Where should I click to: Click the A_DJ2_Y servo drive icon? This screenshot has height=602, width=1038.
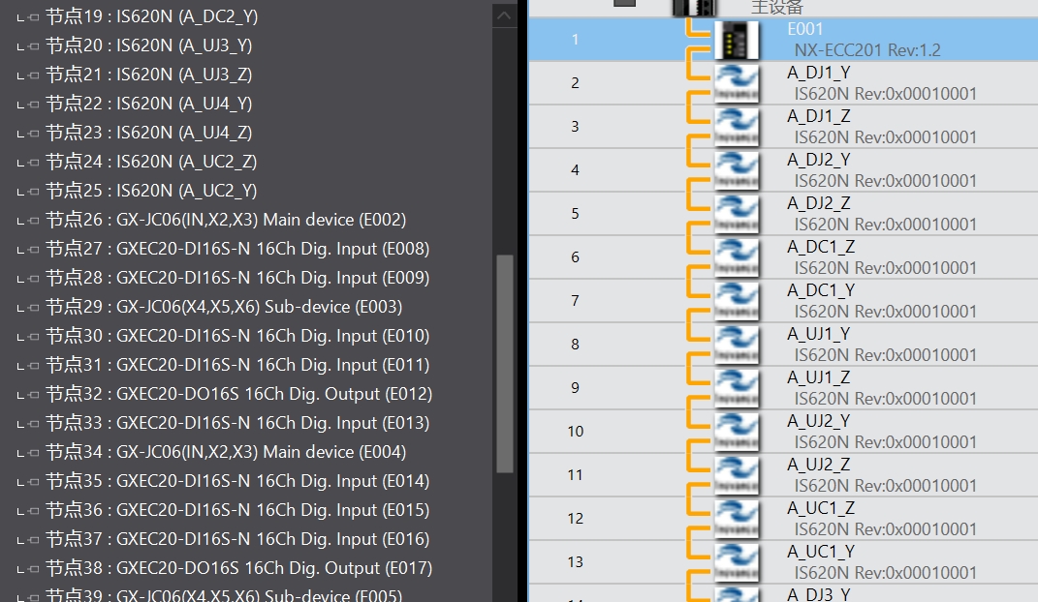point(737,170)
